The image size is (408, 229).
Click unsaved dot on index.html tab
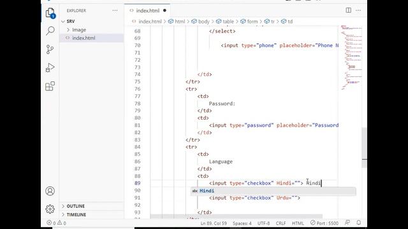tap(164, 11)
